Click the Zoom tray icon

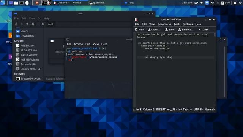(207, 3)
